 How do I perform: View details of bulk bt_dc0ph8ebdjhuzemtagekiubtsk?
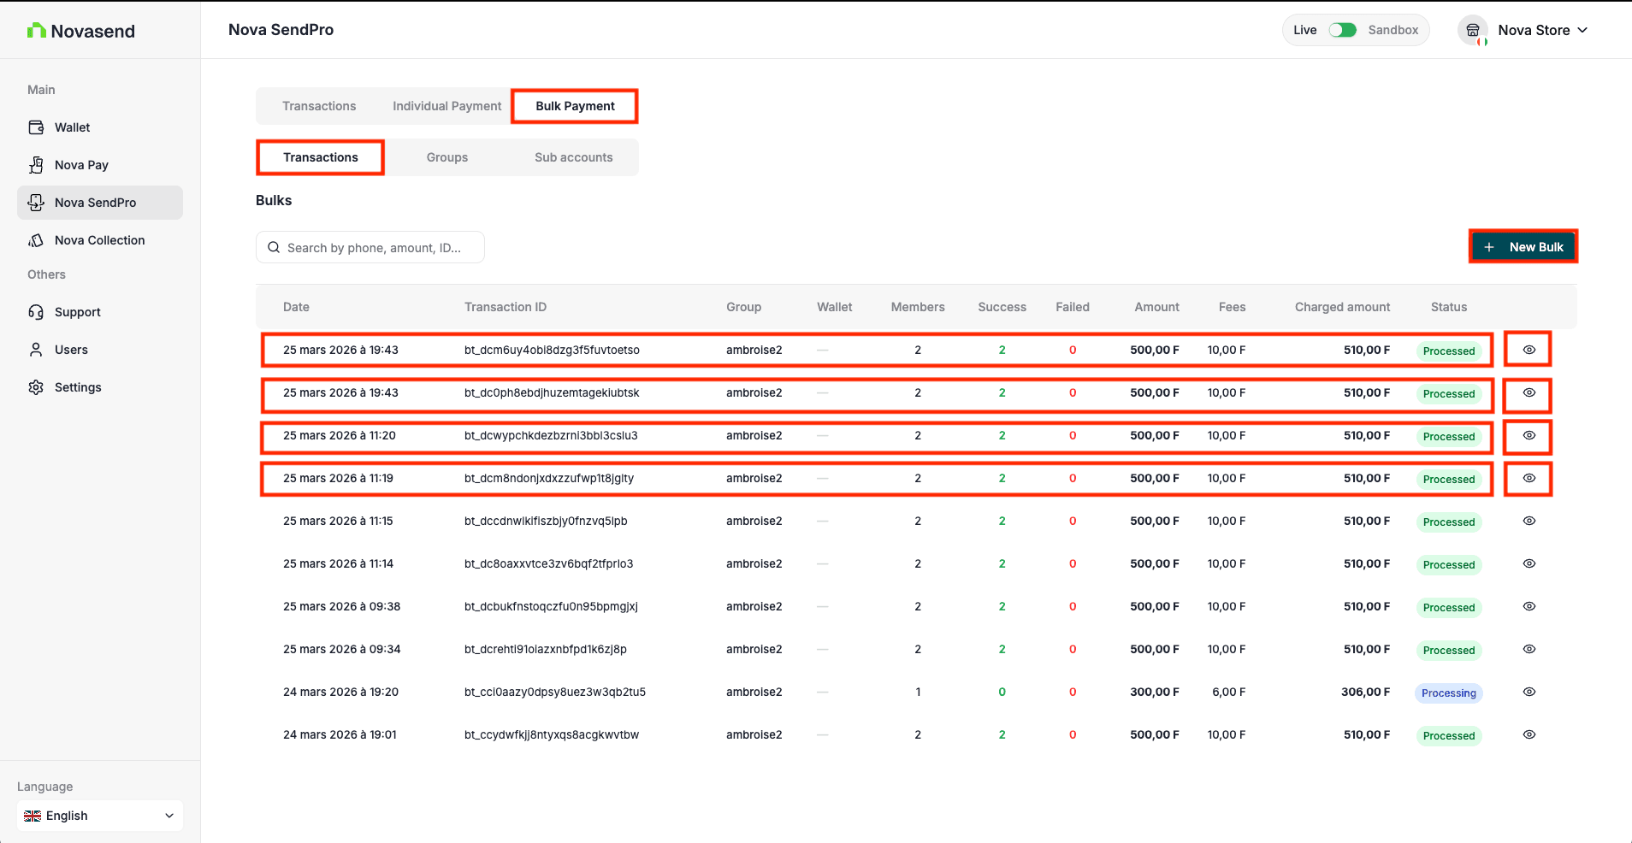coord(1529,392)
